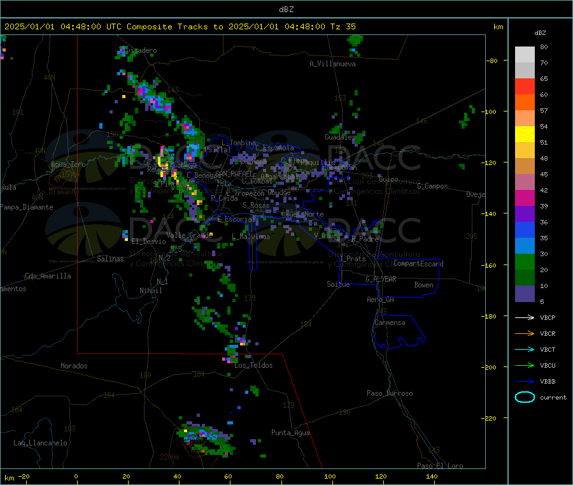Click the 'S_Rosas' map label
The height and width of the screenshot is (485, 573).
click(256, 205)
